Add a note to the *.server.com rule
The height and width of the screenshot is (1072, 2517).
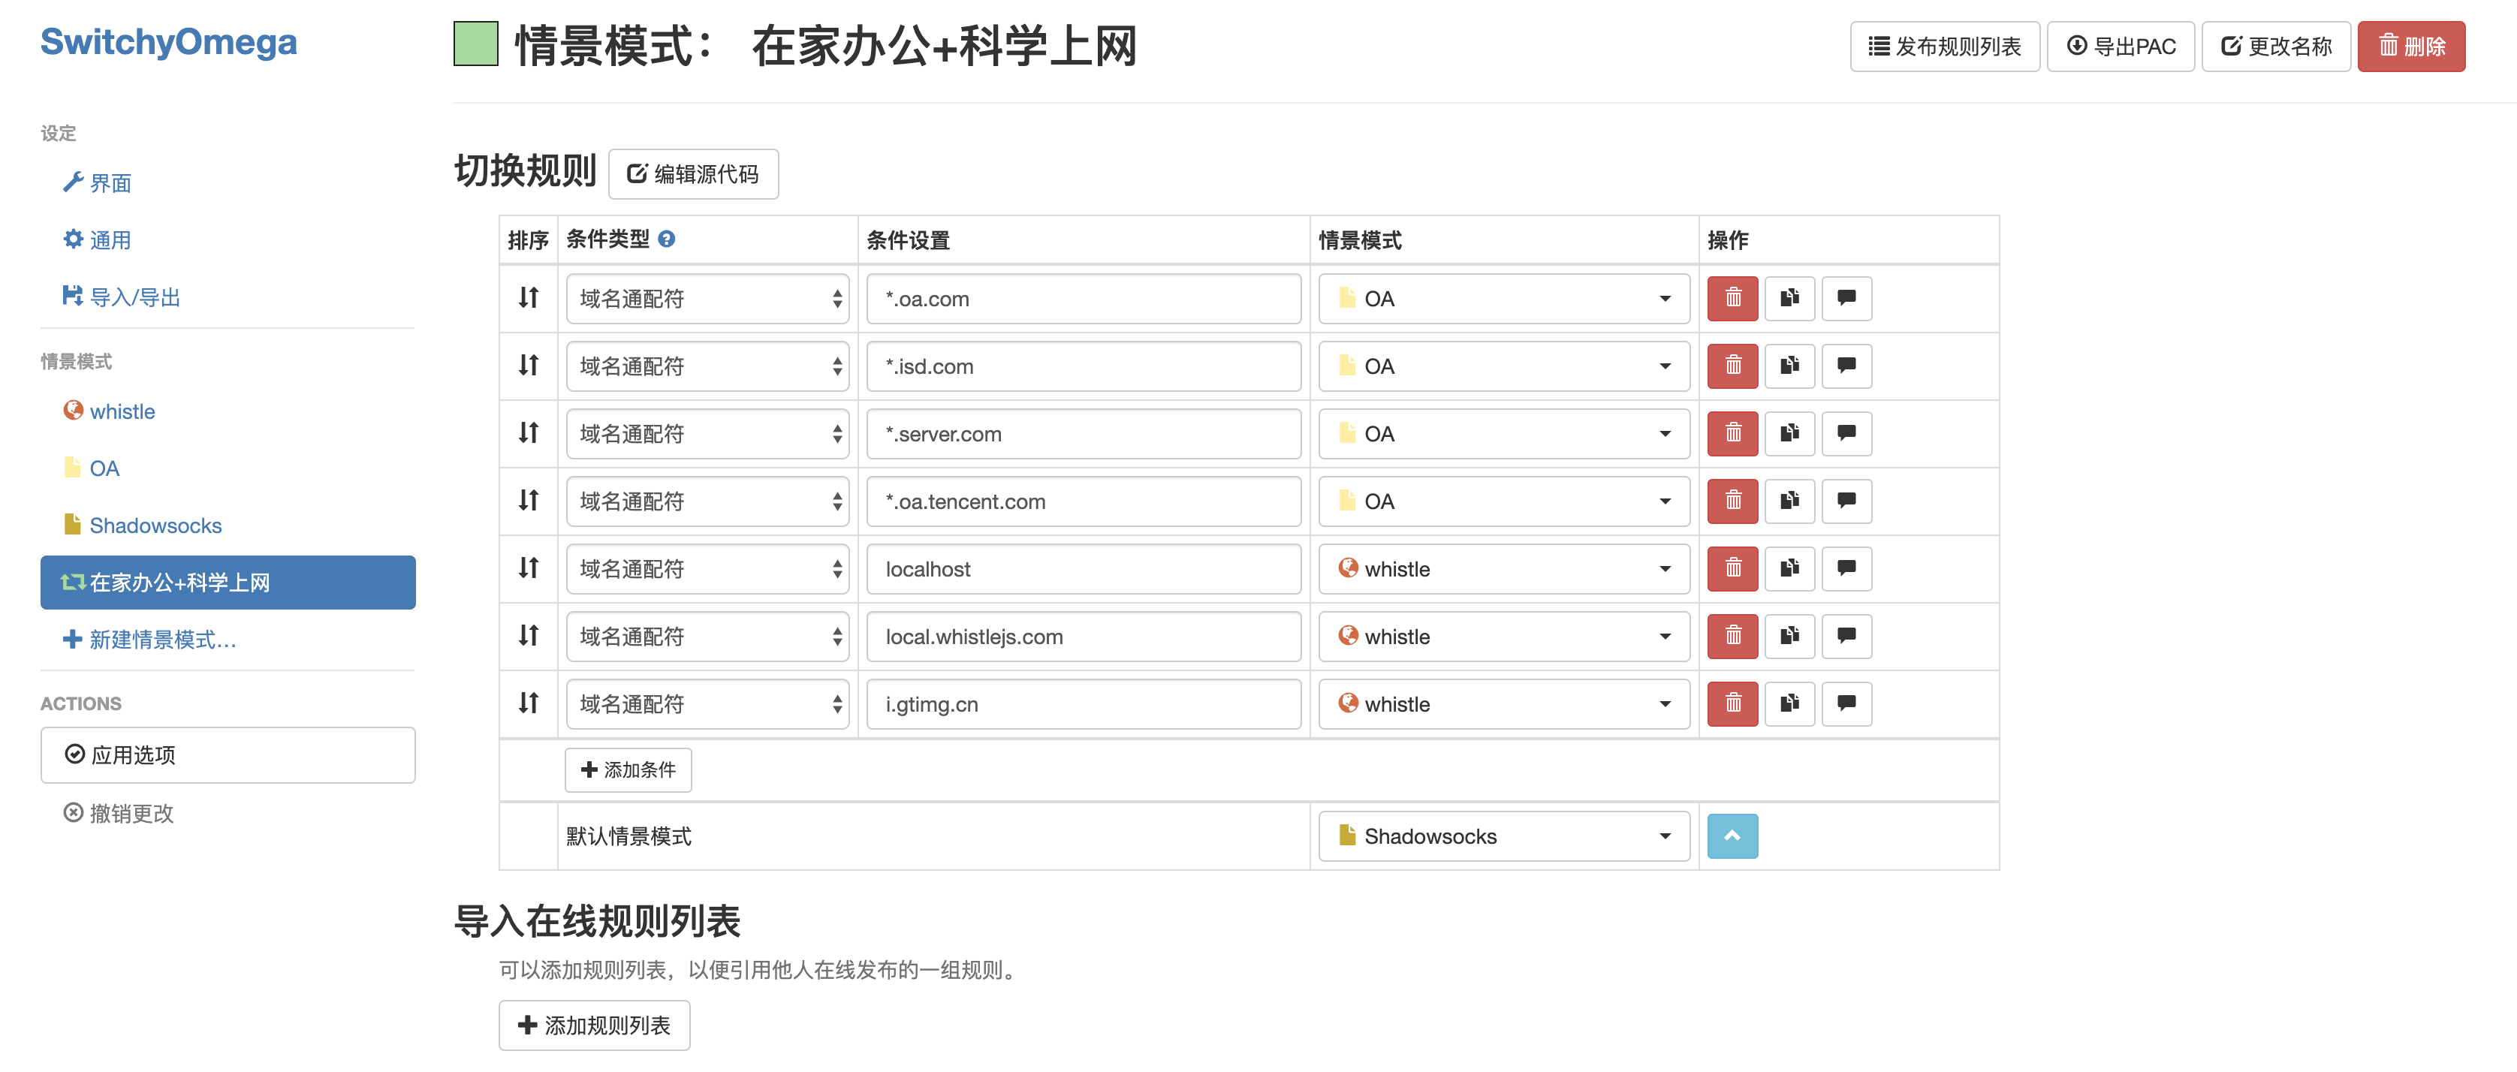[1846, 433]
